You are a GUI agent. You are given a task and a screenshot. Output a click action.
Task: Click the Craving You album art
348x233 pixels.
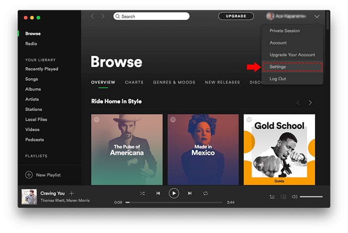(29, 196)
